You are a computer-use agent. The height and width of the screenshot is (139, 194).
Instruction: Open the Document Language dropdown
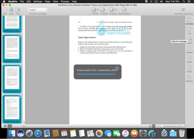pyautogui.click(x=38, y=10)
